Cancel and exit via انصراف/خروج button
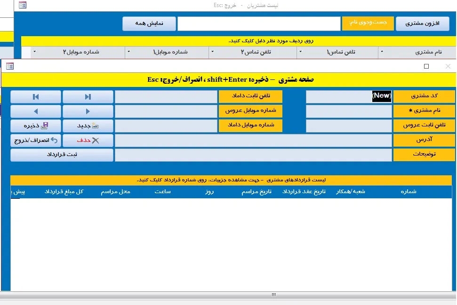 [36, 141]
